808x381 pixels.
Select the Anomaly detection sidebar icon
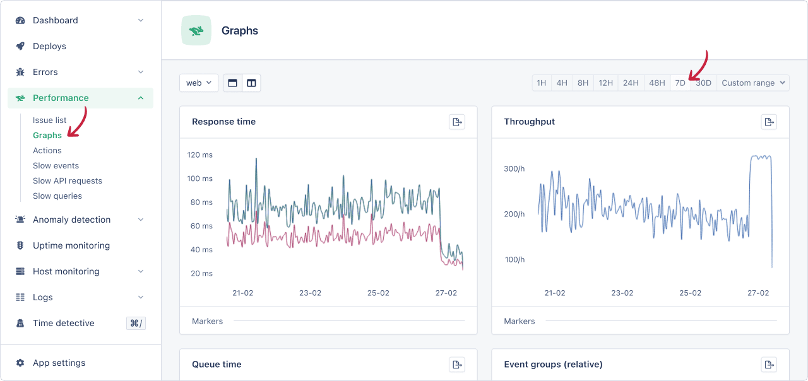point(20,220)
